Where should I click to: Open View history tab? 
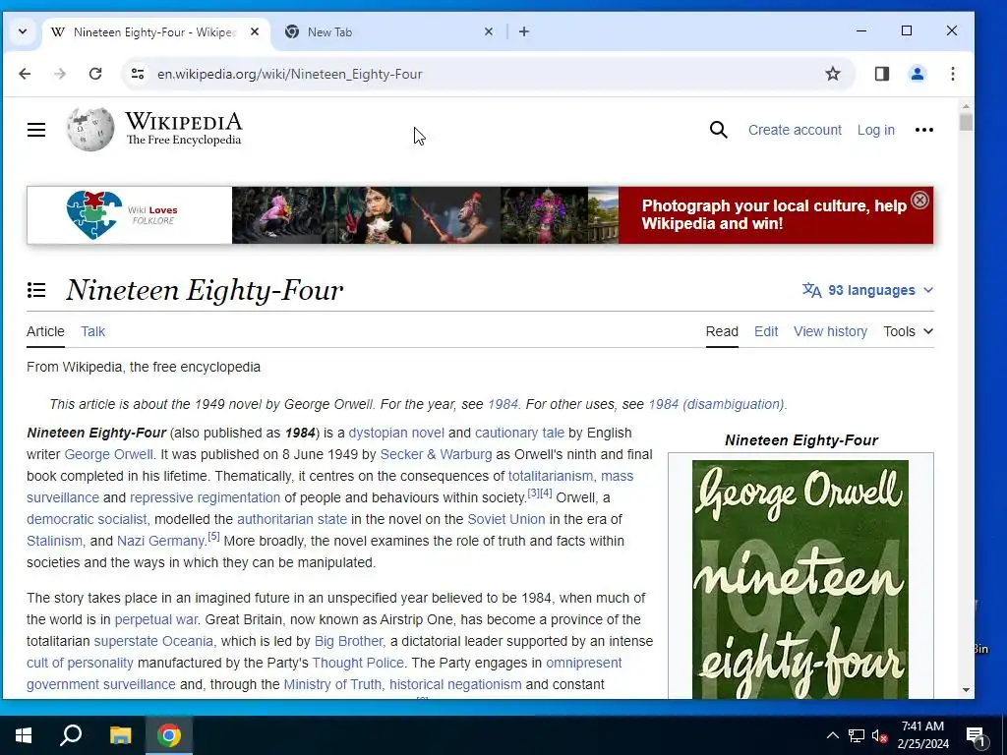pos(830,331)
